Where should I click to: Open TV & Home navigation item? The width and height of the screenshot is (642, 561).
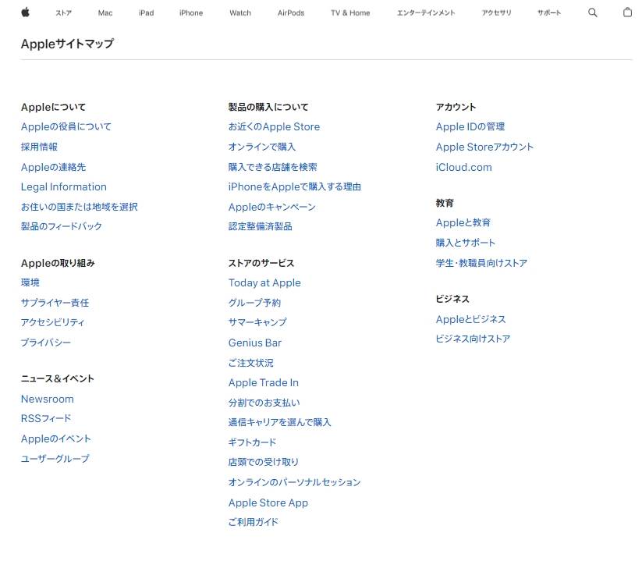coord(350,13)
